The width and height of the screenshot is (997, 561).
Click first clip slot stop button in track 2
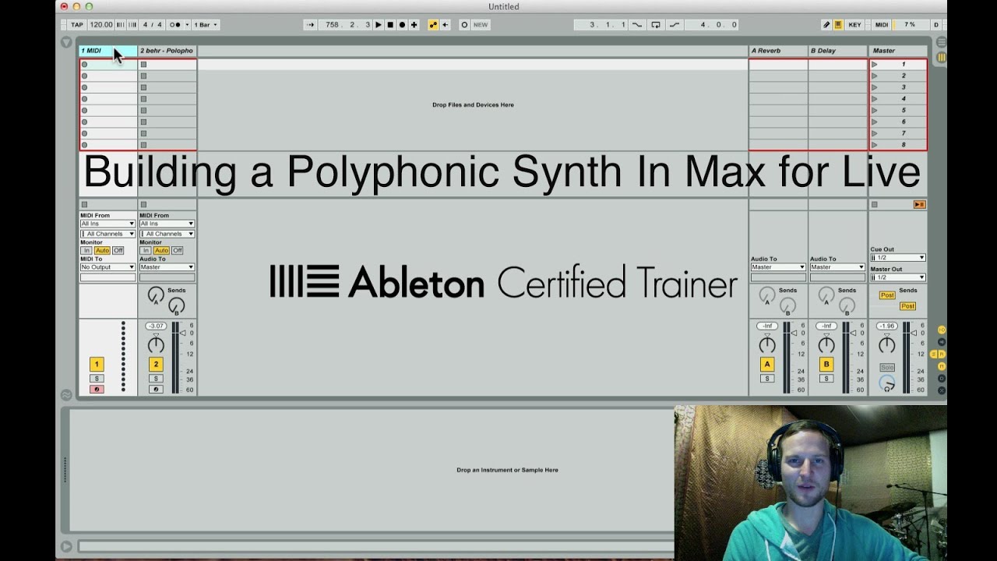[143, 65]
